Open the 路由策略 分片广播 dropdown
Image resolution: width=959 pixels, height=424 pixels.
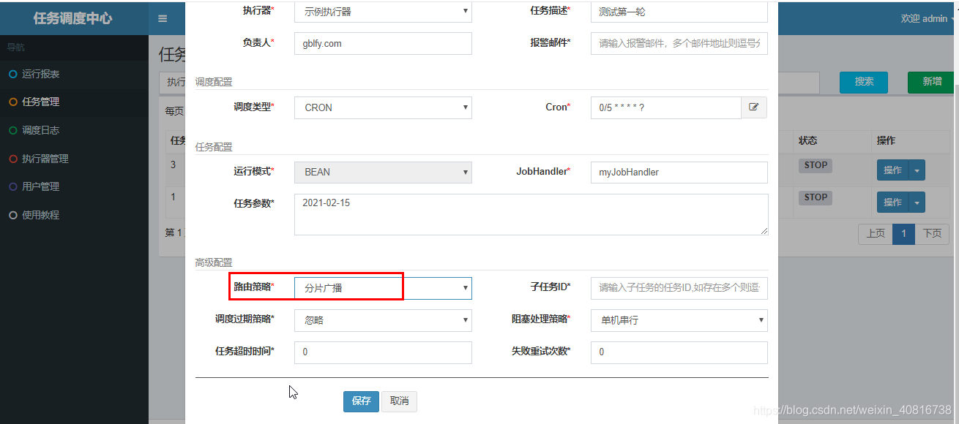point(383,288)
